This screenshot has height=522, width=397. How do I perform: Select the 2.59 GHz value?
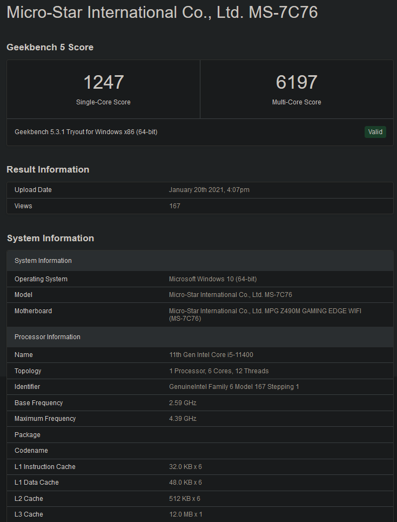[183, 403]
